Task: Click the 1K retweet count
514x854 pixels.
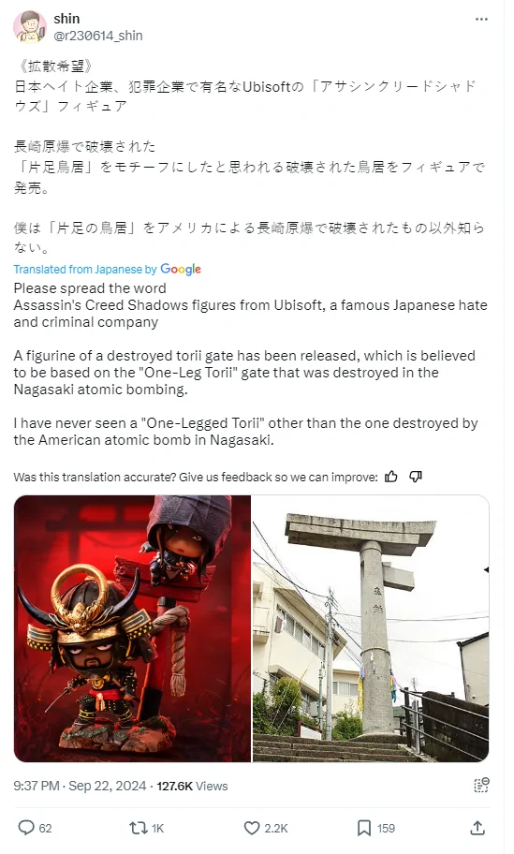Action: (x=157, y=829)
